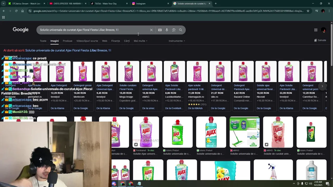The height and width of the screenshot is (187, 333).
Task: Open the Bazarul Online 6,62 RON product
Action: click(243, 86)
